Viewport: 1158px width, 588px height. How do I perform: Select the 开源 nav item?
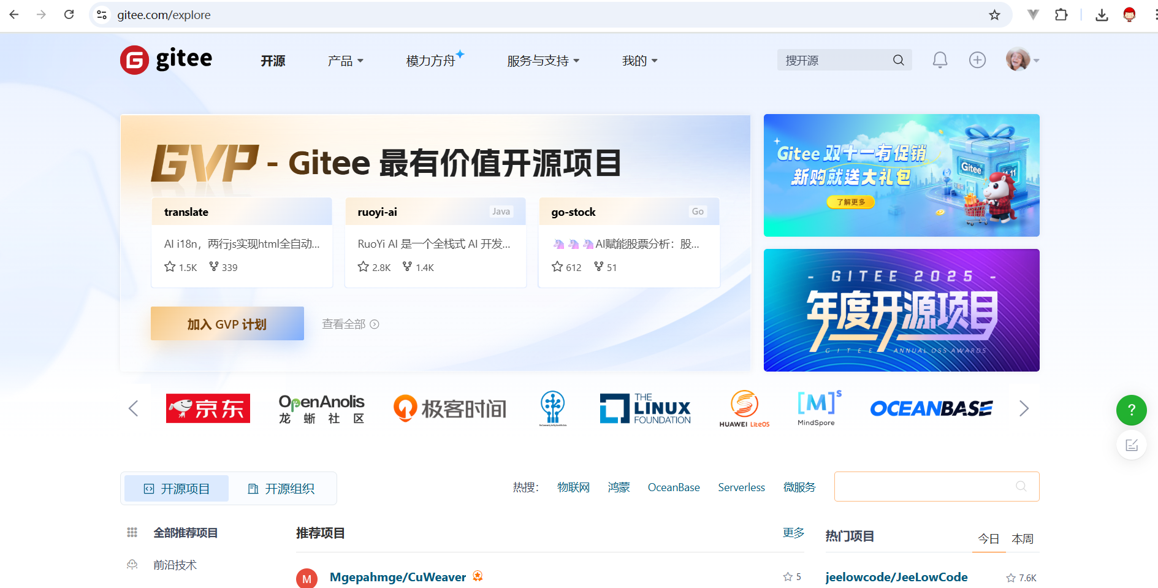273,61
